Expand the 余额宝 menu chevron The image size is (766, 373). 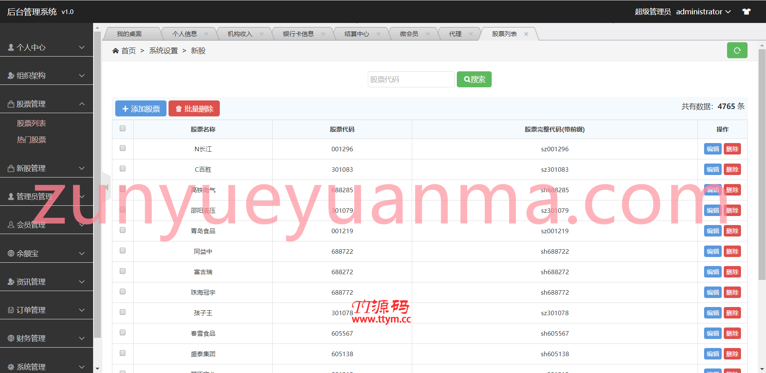(x=82, y=254)
